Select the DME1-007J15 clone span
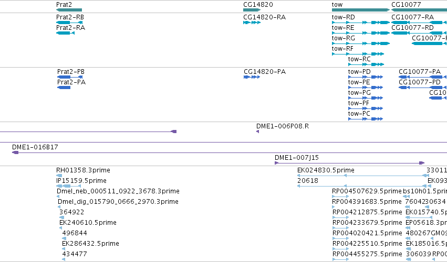The height and width of the screenshot is (262, 447). click(349, 163)
